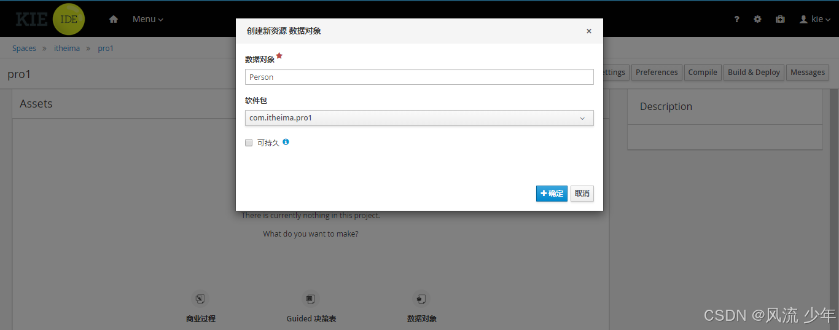Click the 数据对象 name input field
This screenshot has height=330, width=839.
click(419, 77)
